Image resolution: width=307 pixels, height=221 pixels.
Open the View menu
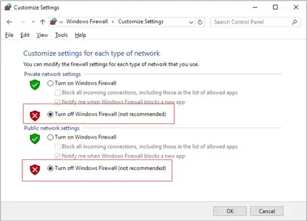click(42, 35)
